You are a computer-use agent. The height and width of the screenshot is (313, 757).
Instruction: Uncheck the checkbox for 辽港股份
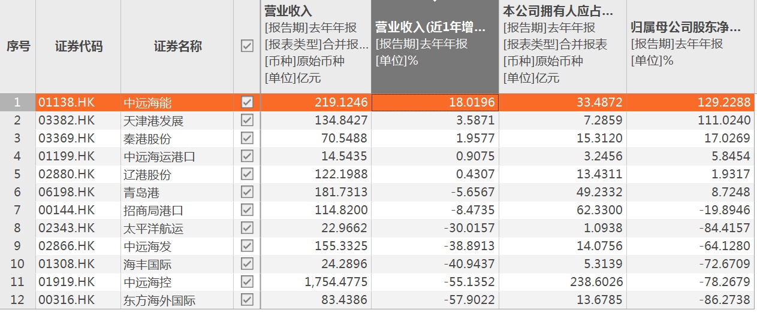[247, 174]
